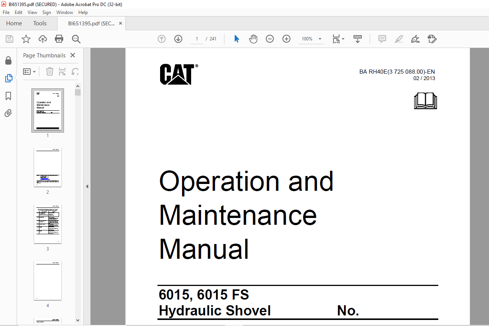
Task: Select the Highlight text pen tool
Action: tap(399, 39)
